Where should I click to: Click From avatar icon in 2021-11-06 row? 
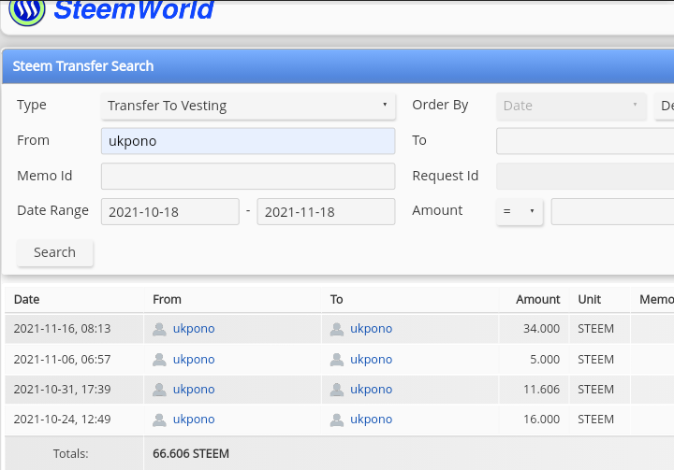coord(159,359)
